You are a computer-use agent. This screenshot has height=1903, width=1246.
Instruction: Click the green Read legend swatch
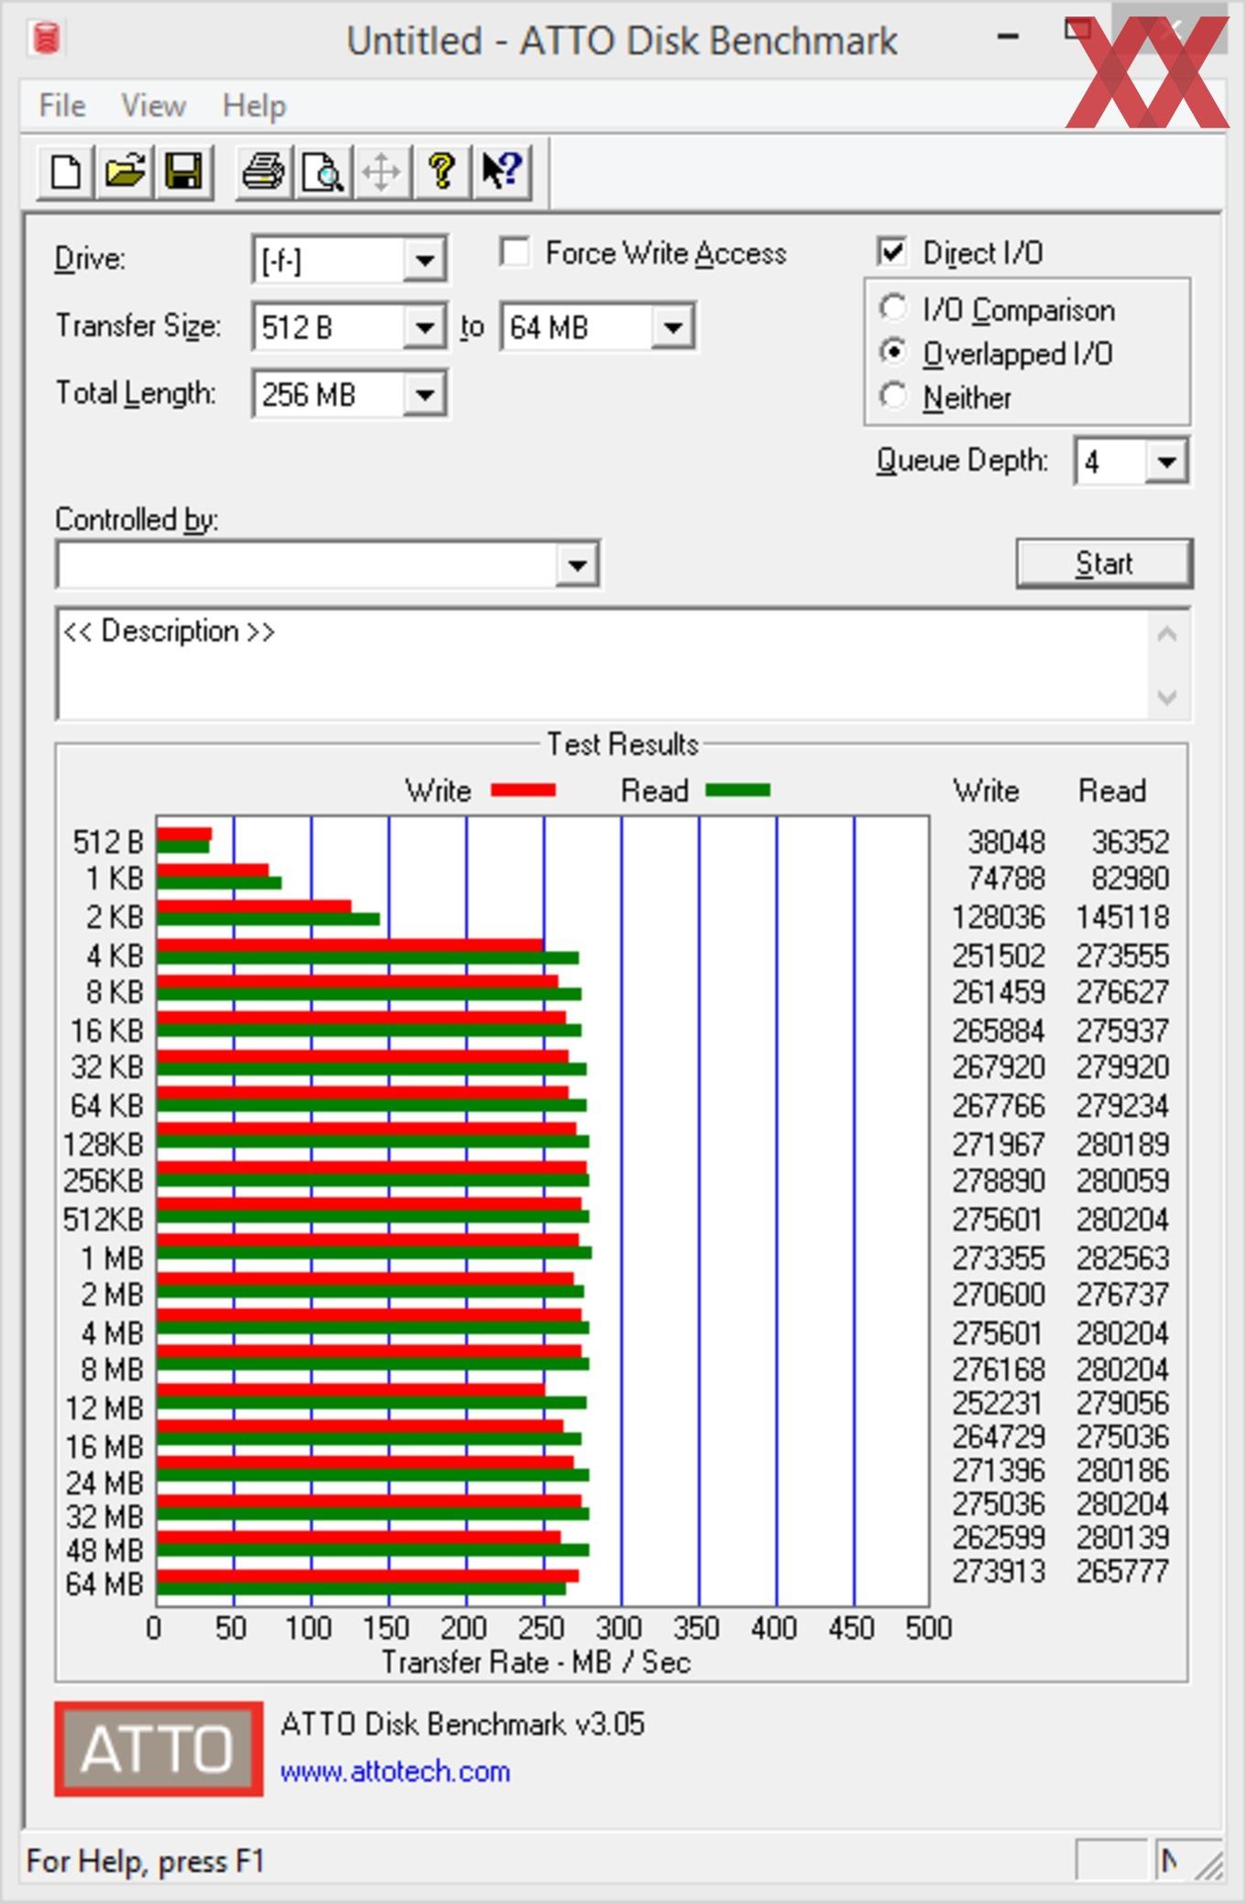point(738,790)
